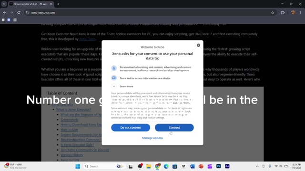
Task: Open Manage options link
Action: tap(152, 138)
